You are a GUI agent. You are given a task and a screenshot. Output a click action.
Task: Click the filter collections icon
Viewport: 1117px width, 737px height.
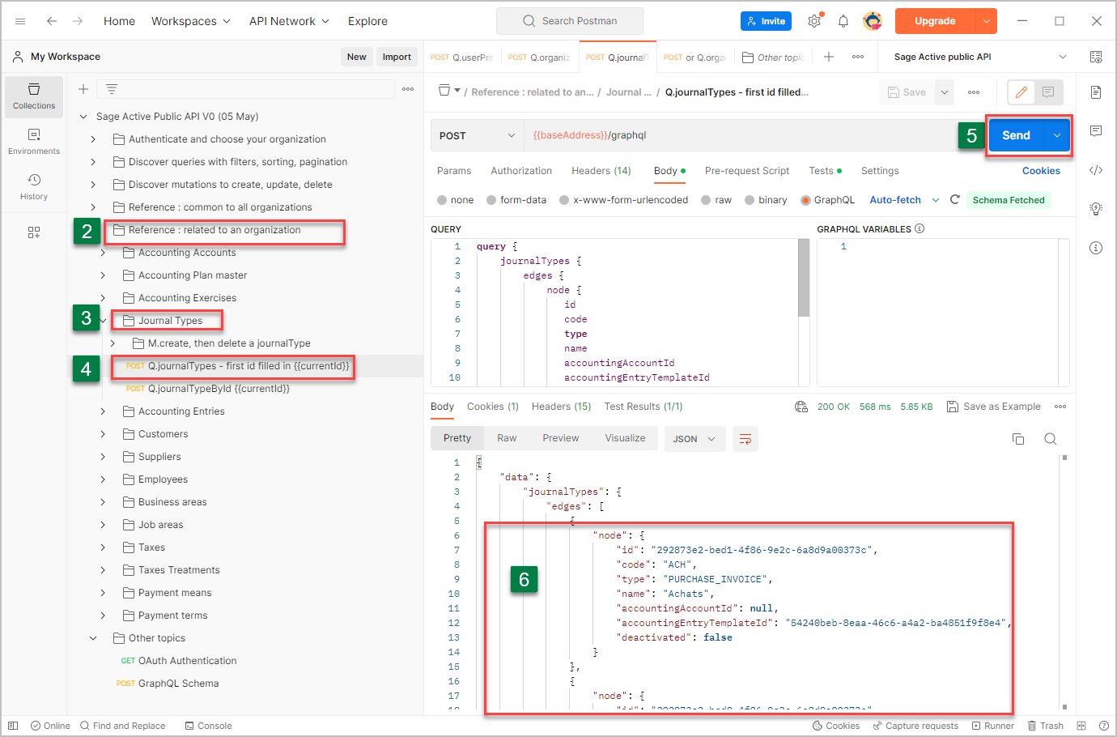coord(112,89)
